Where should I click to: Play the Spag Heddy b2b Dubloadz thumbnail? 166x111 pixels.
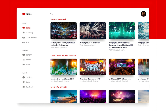coord(64,31)
